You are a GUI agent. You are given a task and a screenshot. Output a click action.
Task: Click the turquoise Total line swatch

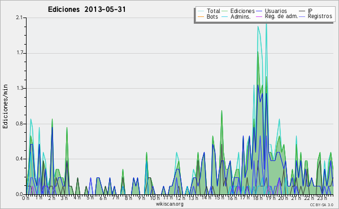201,11
